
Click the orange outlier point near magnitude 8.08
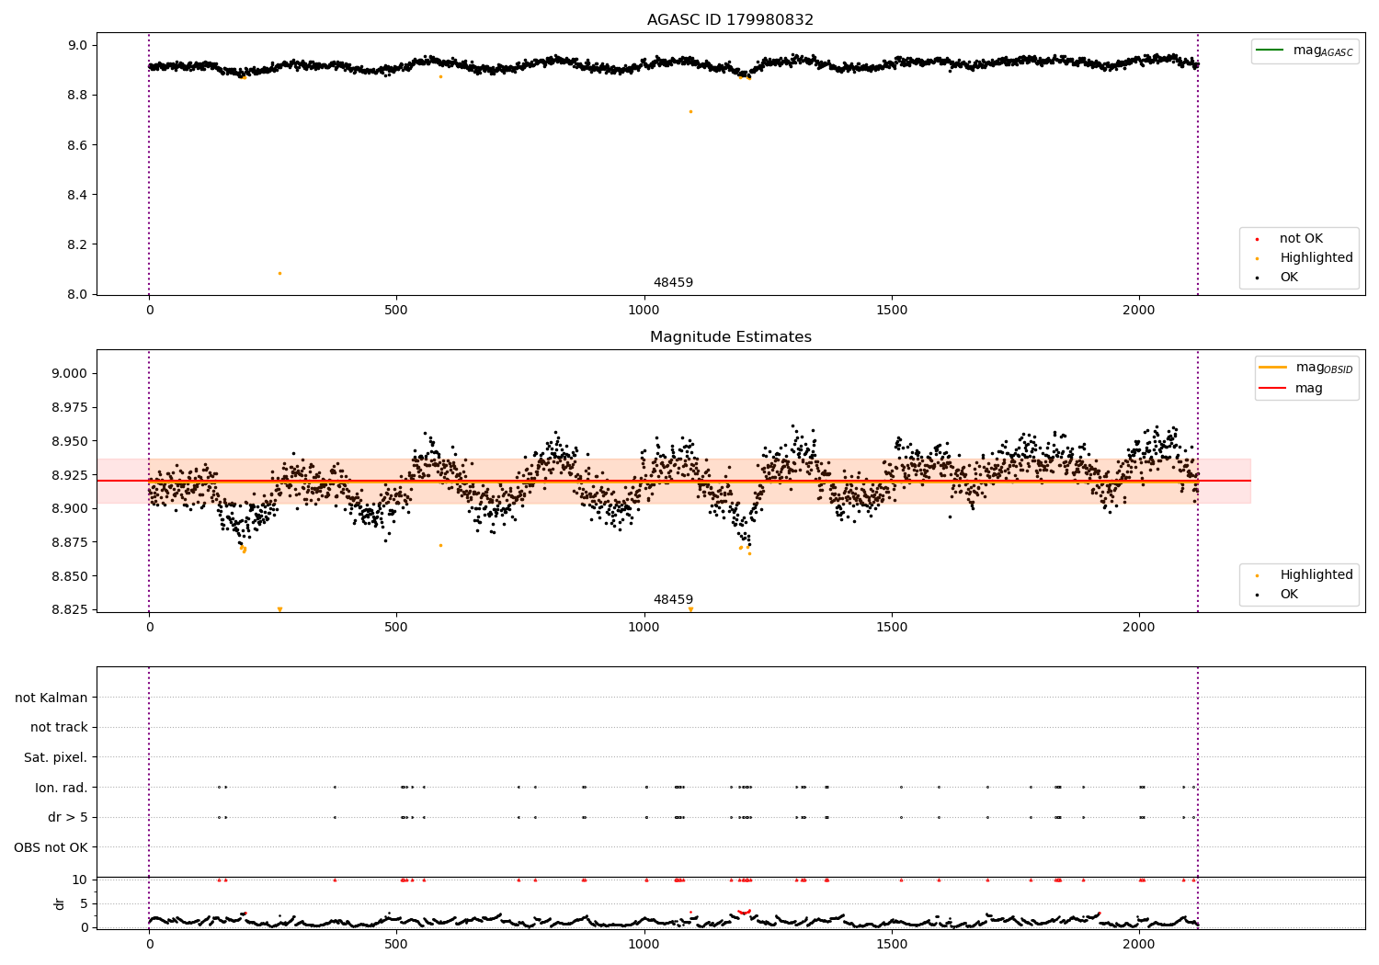279,273
